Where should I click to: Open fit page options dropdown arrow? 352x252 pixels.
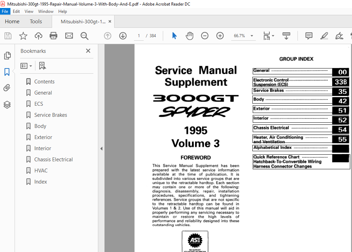273,36
